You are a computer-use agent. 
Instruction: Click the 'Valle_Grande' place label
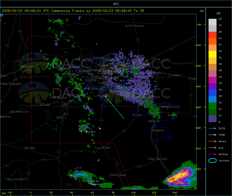[77, 95]
